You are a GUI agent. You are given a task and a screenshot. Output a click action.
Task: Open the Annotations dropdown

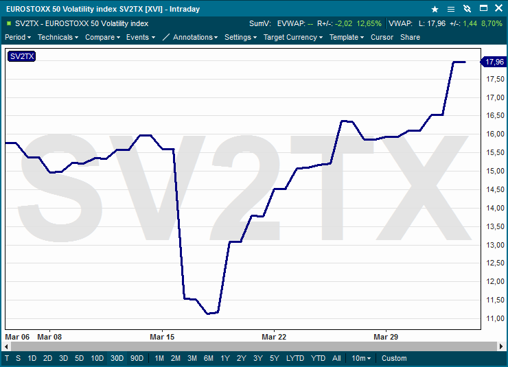[196, 37]
